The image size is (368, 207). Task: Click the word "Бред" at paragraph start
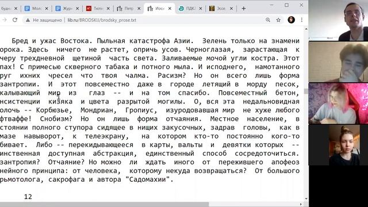(20, 41)
